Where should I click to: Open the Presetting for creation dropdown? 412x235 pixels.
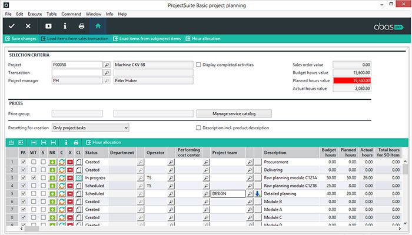click(x=89, y=127)
